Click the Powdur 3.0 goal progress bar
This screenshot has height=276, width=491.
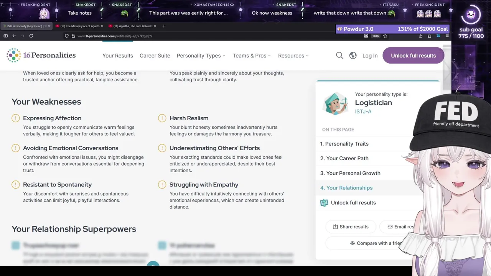[x=393, y=29]
